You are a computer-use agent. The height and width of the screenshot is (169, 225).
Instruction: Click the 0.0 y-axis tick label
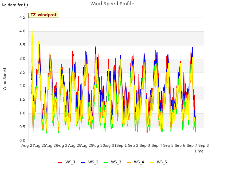[22, 140]
